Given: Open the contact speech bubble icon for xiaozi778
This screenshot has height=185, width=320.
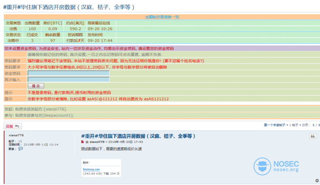Looking at the screenshot, I should 20,149.
